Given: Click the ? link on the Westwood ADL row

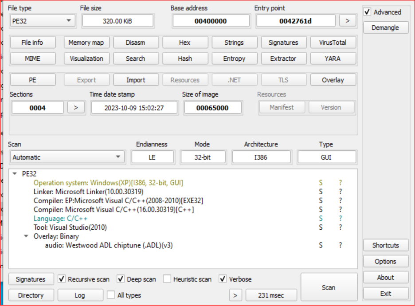Looking at the screenshot, I should pyautogui.click(x=341, y=245).
